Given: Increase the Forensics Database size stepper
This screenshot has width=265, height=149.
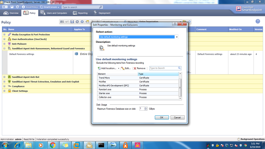Looking at the screenshot, I should pos(146,108).
